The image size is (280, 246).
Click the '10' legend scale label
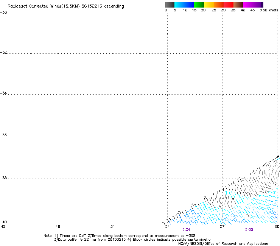point(185,10)
